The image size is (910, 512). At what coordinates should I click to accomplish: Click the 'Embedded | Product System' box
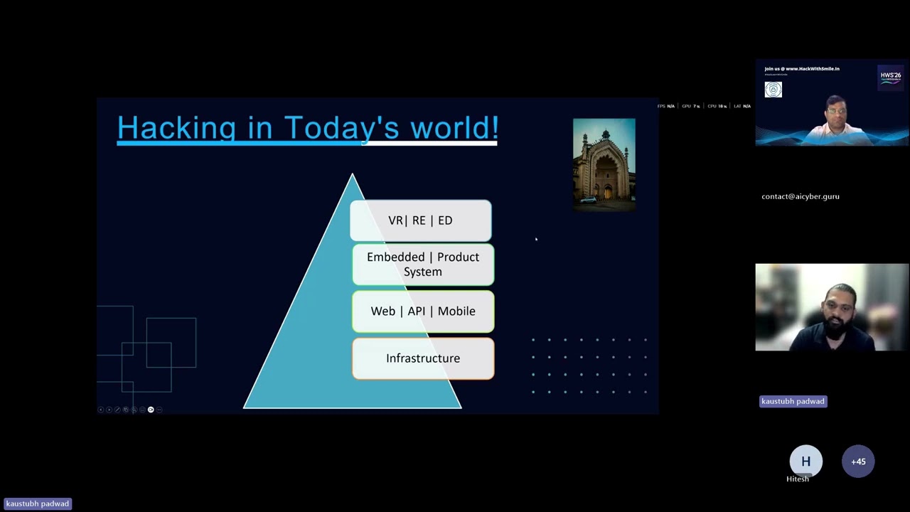[423, 265]
